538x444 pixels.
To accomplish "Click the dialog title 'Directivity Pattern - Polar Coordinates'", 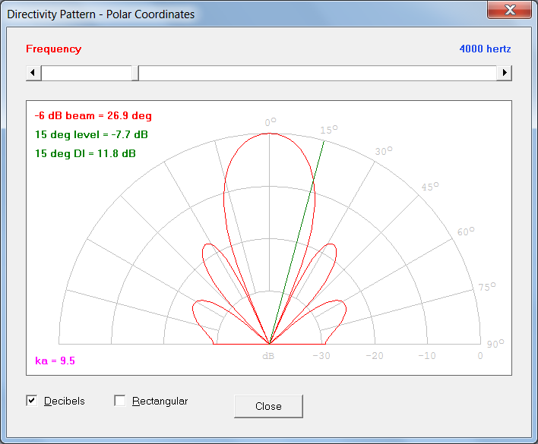I will [x=100, y=14].
